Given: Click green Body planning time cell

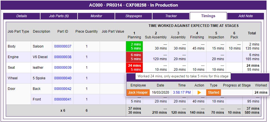Looking at the screenshot, I should (134, 46).
